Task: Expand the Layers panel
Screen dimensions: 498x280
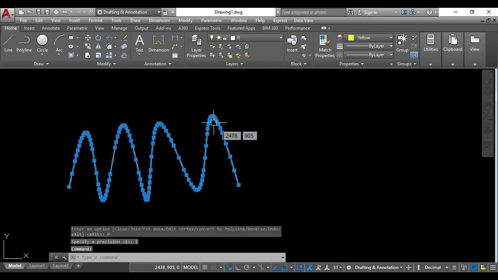Action: [x=234, y=64]
